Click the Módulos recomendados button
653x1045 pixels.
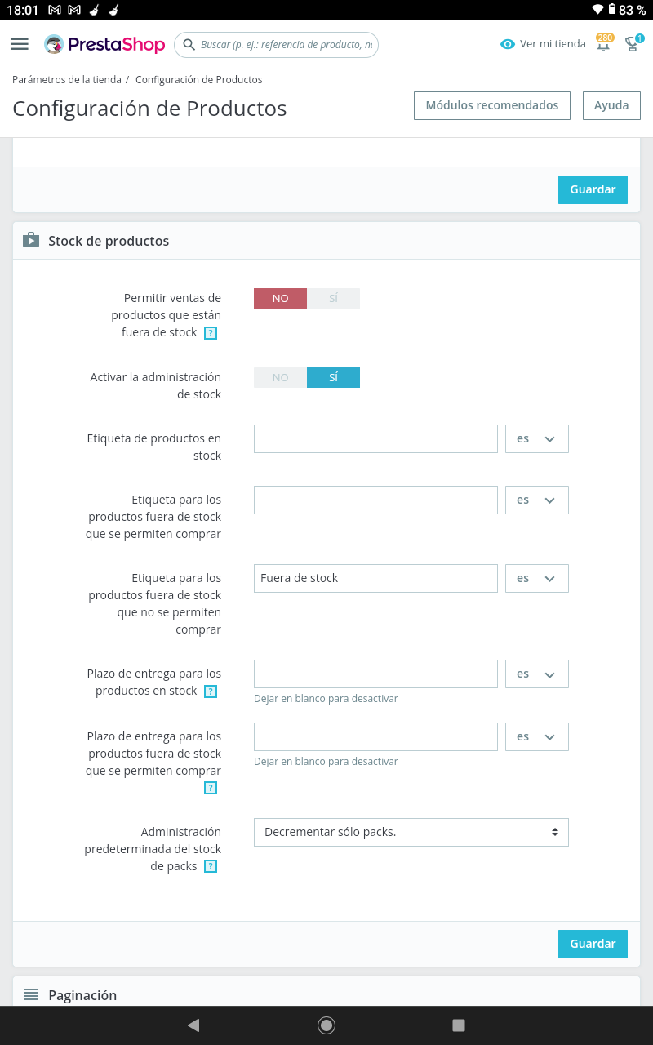pos(491,106)
